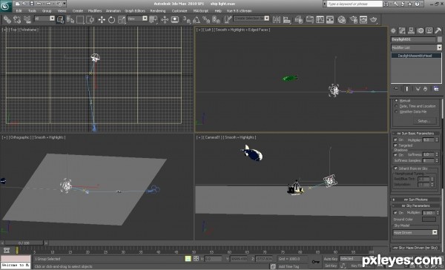
Task: Click the Select and Link tool
Action: pyautogui.click(x=7, y=19)
